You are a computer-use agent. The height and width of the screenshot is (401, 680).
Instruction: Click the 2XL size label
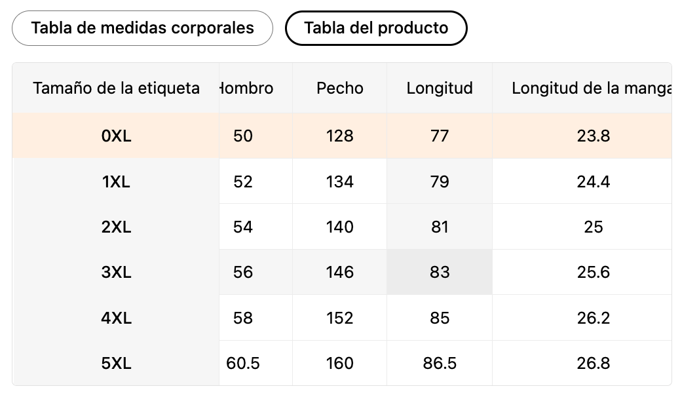click(116, 227)
